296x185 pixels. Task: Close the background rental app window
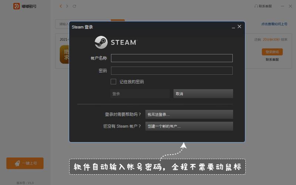pyautogui.click(x=290, y=6)
